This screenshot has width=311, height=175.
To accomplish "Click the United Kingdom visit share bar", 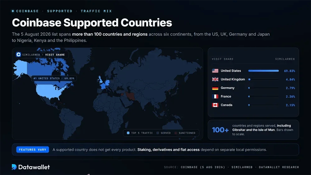I will click(x=263, y=79).
